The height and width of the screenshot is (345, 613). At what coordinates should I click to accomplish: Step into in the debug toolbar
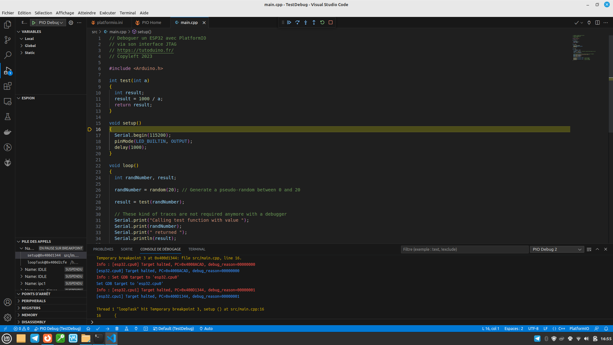[306, 22]
